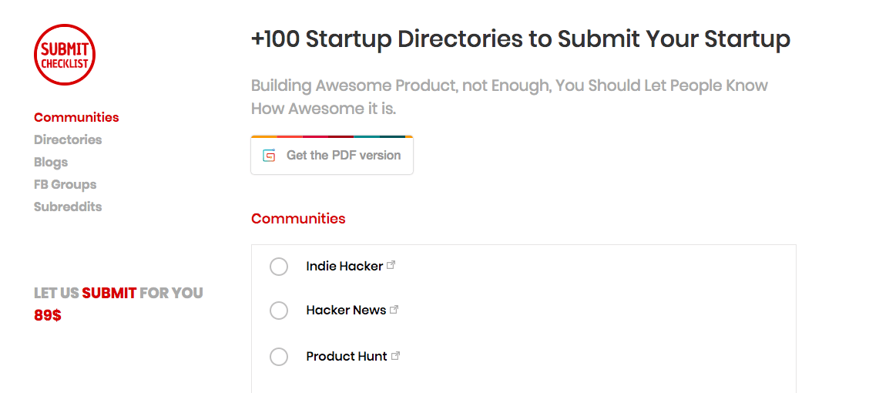Click the 89$ price text
879x393 pixels.
[x=48, y=314]
